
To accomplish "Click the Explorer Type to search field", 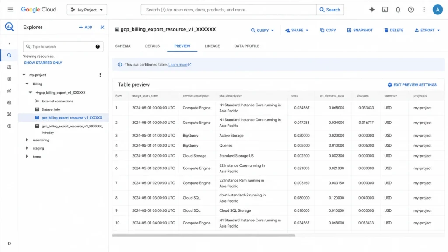I will pos(63,46).
